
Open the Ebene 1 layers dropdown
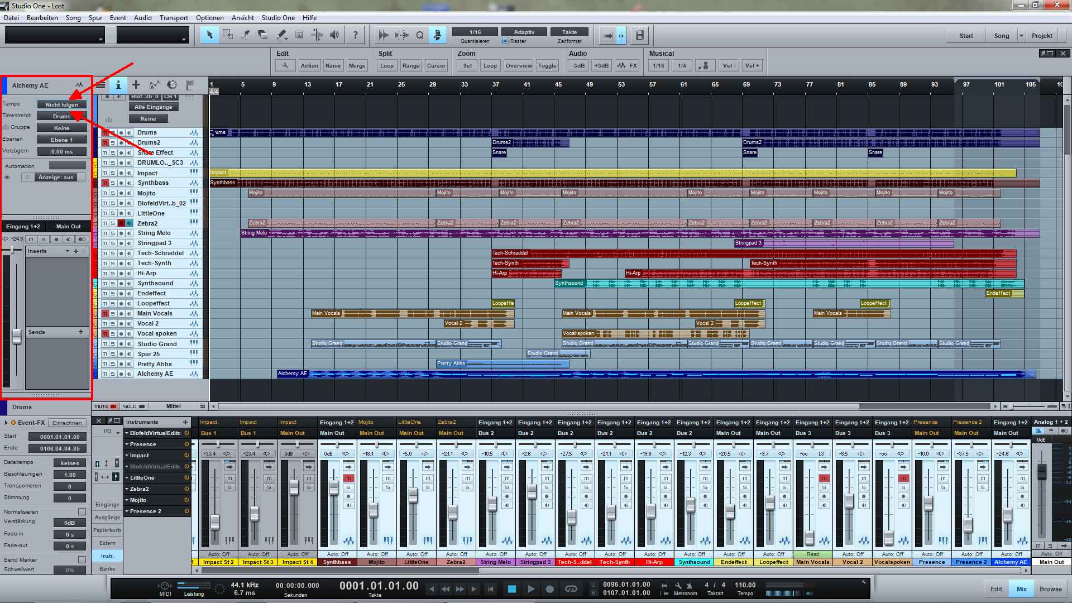pyautogui.click(x=62, y=140)
